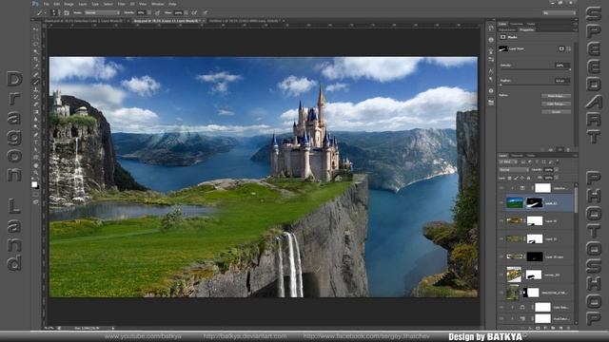Screen dimensions: 609x342
Task: Open the status bar document info arrow
Action: [113, 328]
